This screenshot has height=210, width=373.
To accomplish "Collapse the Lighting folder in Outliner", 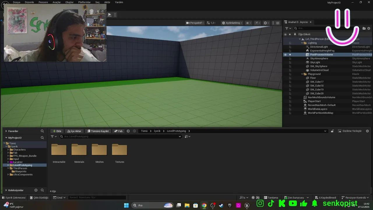I will point(302,43).
